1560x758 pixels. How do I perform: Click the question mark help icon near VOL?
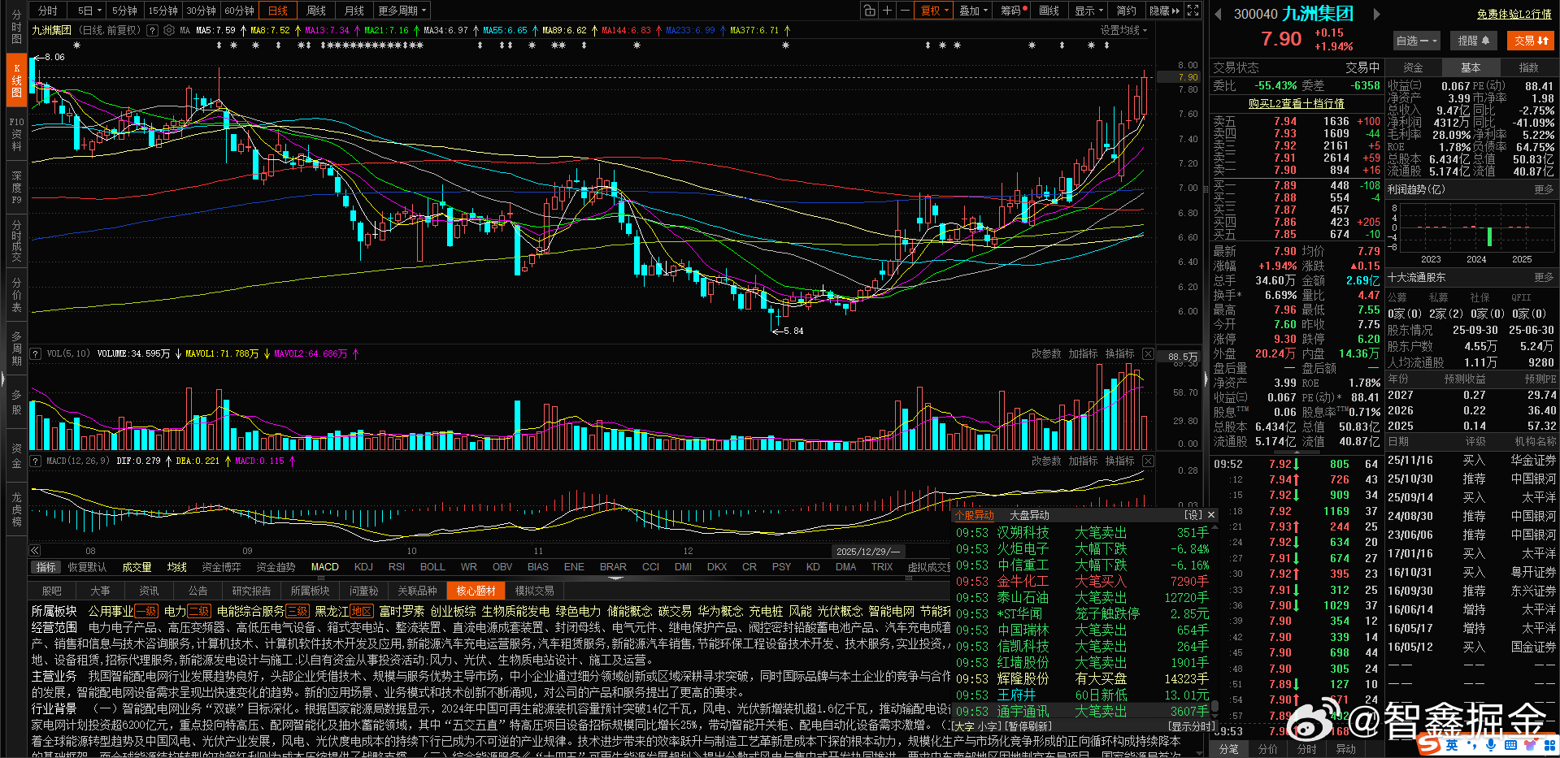click(34, 353)
